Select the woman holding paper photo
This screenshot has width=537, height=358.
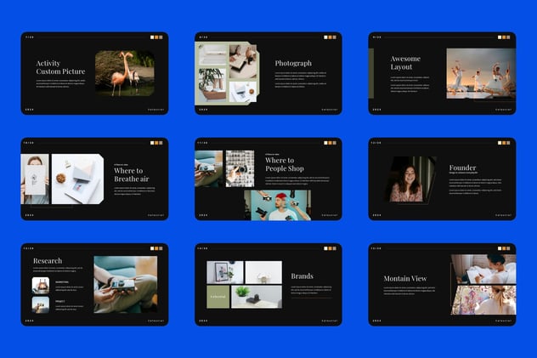point(35,179)
